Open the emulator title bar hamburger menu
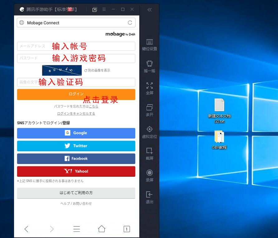 [x=104, y=10]
